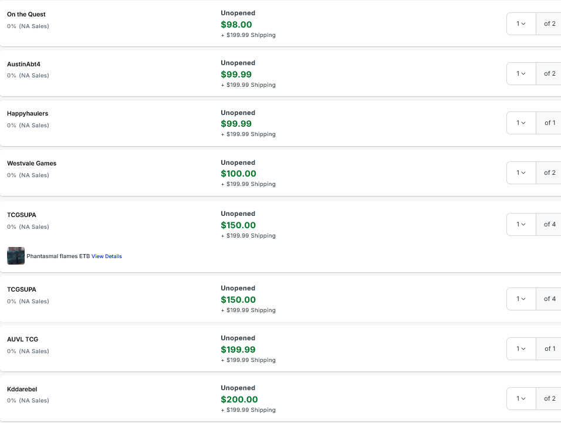Image resolution: width=561 pixels, height=423 pixels.
Task: Expand the Happyhaulers quantity selector
Action: click(x=521, y=123)
